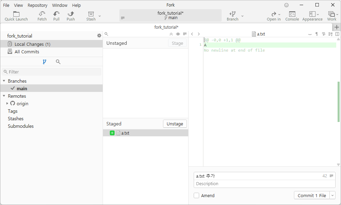Select the Submodules item in sidebar

tap(21, 126)
